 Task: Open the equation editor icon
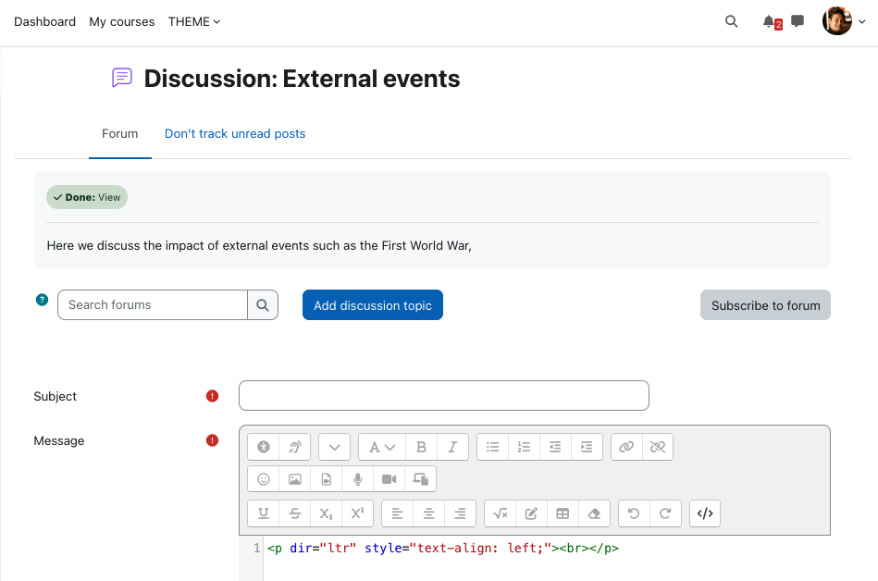click(x=500, y=513)
